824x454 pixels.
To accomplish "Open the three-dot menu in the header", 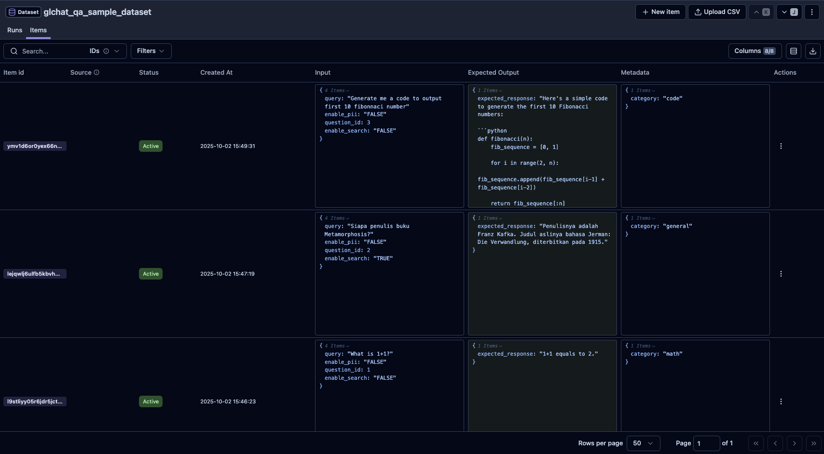I will [x=812, y=12].
